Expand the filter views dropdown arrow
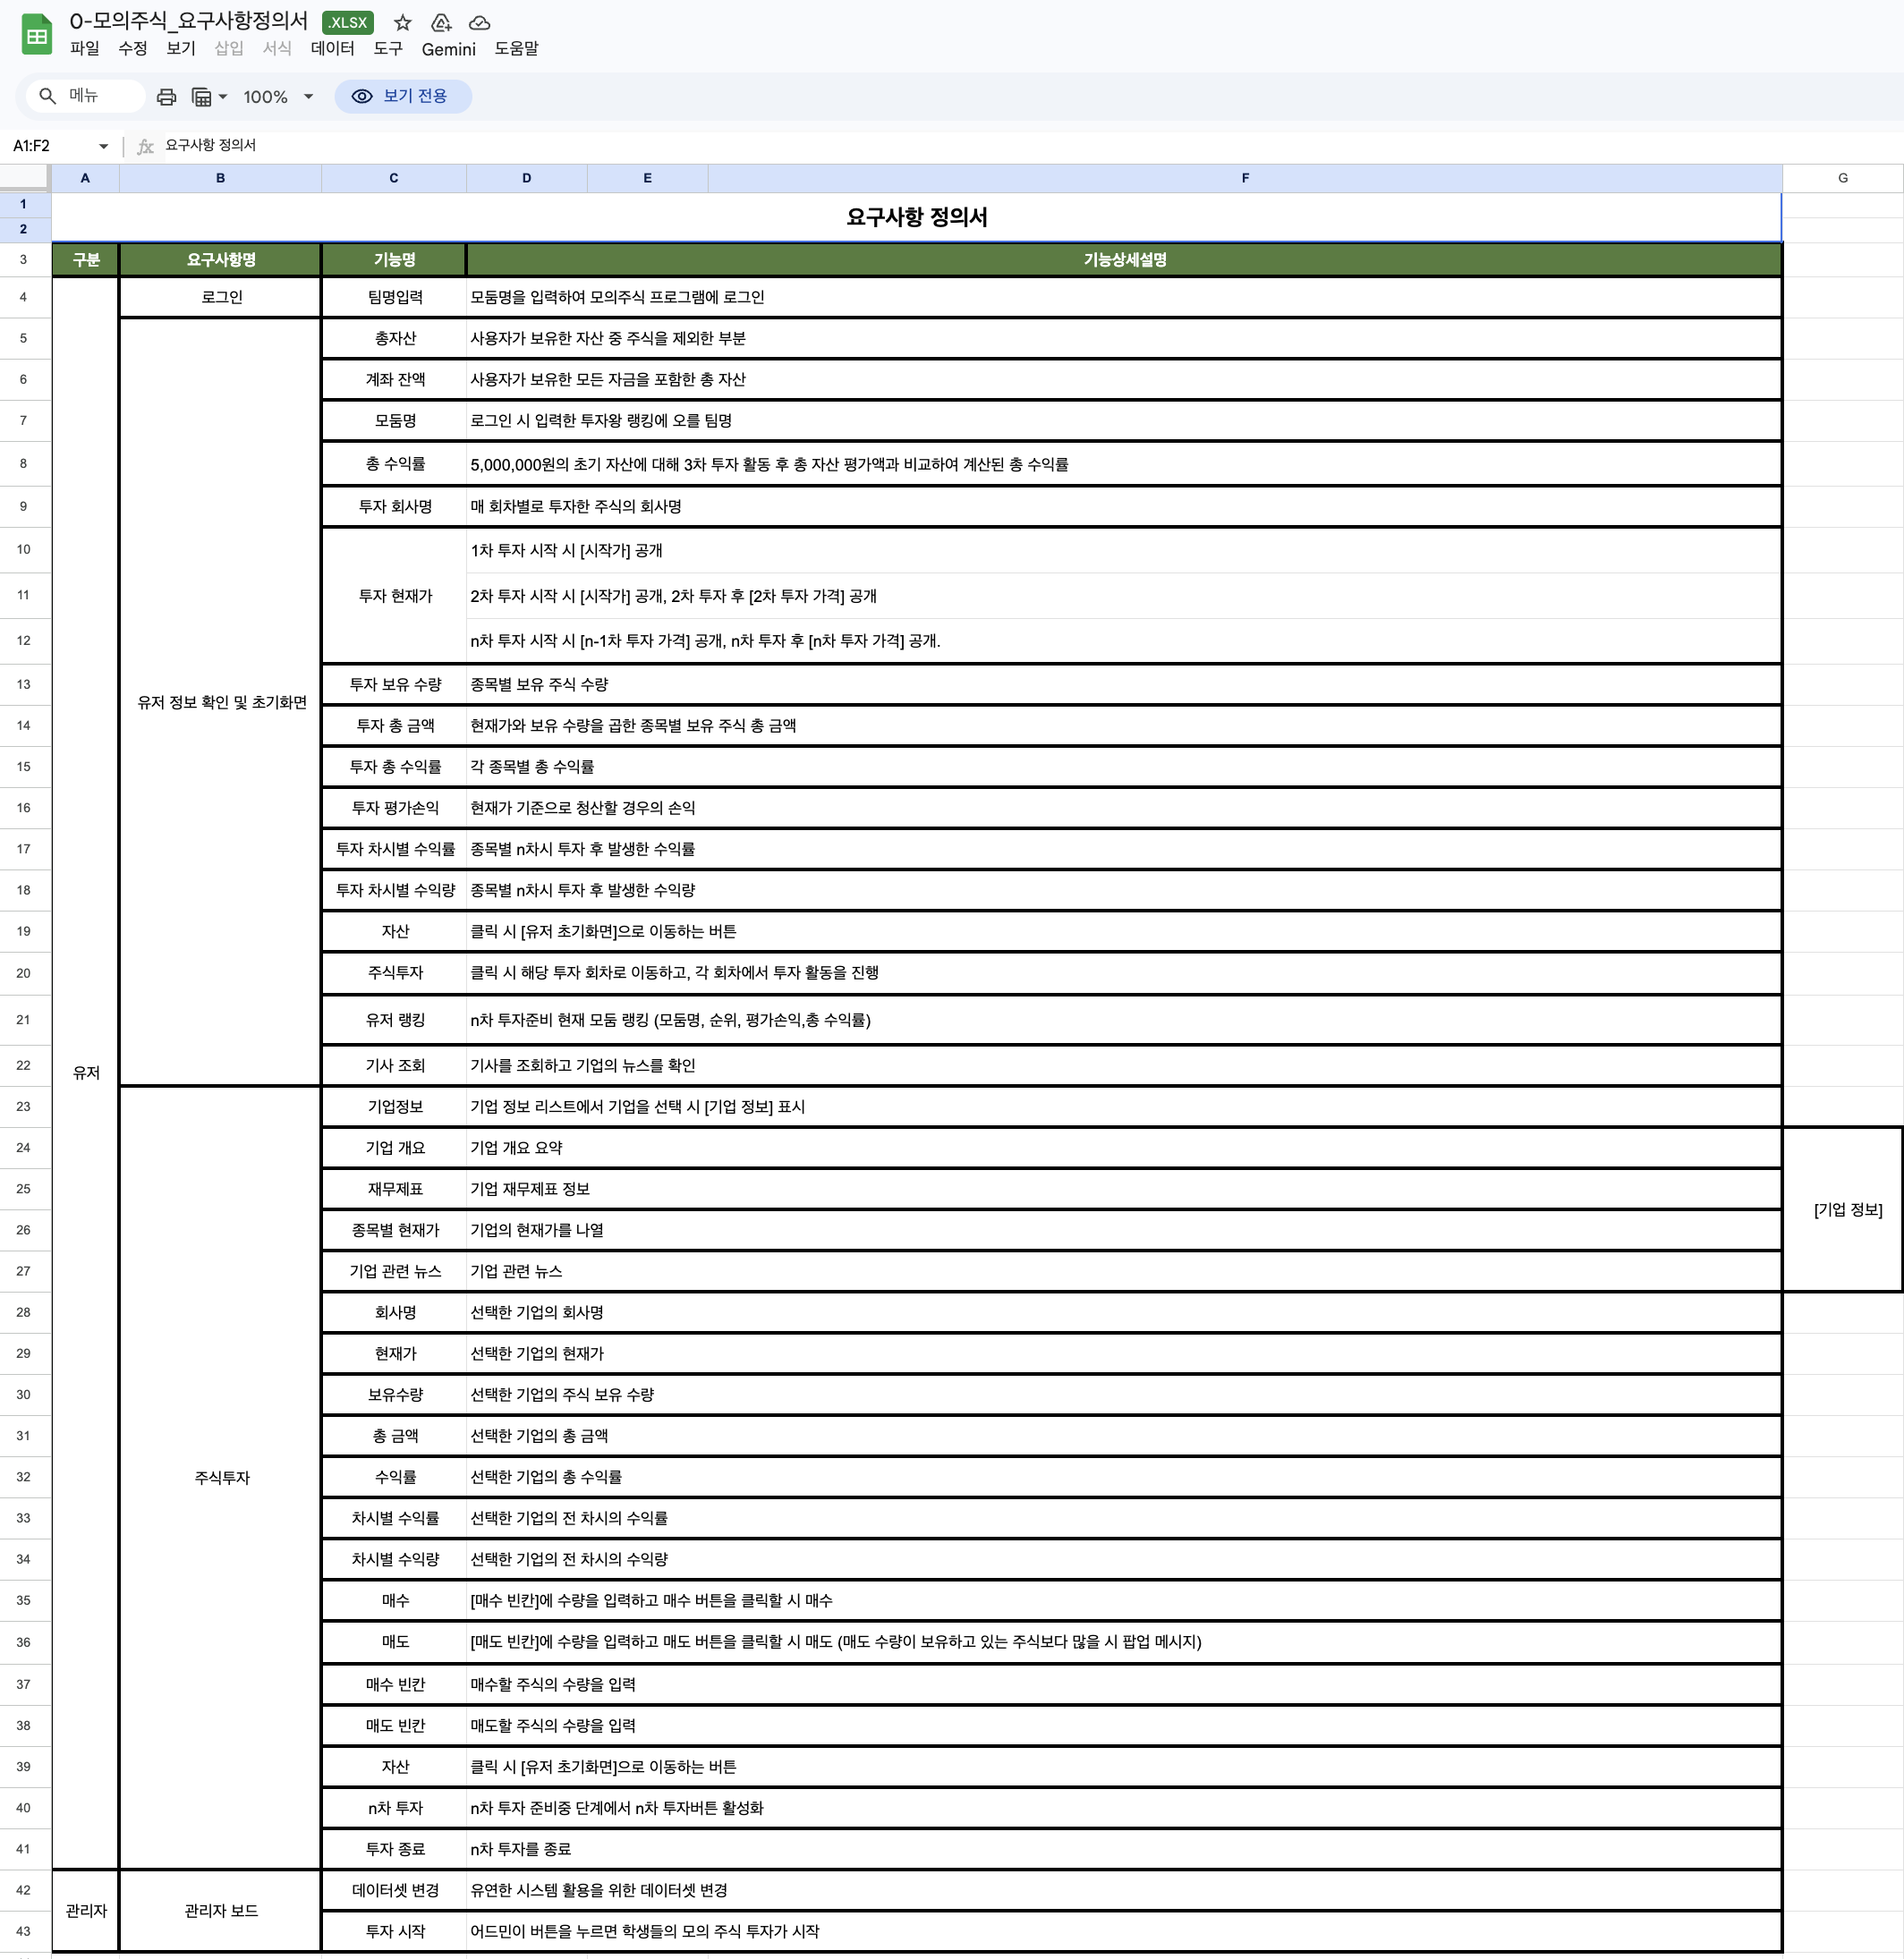This screenshot has height=1959, width=1904. point(223,97)
